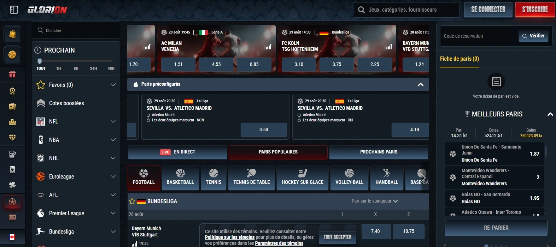
Task: Open the award ribbon medal icon
Action: pos(12,91)
